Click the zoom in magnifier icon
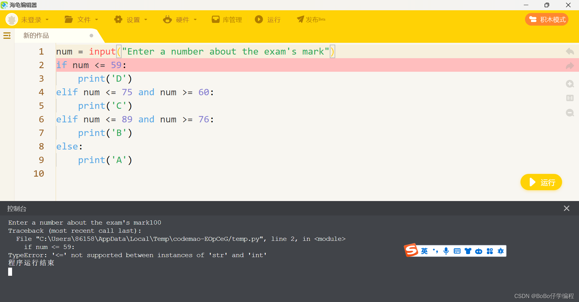The width and height of the screenshot is (579, 302). click(570, 84)
